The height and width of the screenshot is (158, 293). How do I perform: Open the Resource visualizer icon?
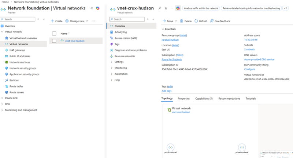point(111,56)
